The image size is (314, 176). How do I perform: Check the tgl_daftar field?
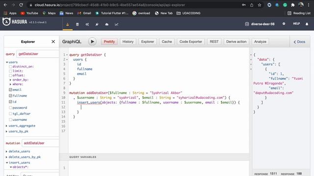10,114
